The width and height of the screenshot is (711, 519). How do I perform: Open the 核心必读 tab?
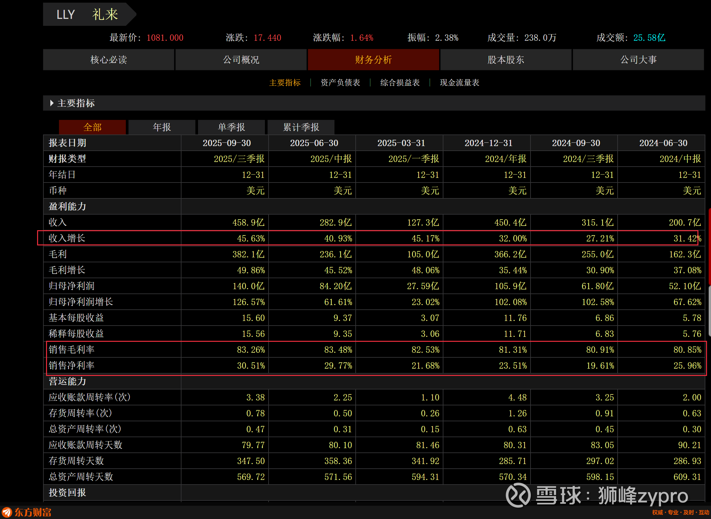click(x=109, y=60)
